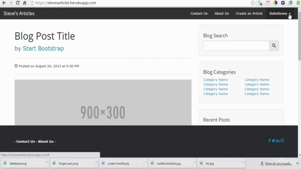Open Contact Us in navbar

pyautogui.click(x=199, y=14)
